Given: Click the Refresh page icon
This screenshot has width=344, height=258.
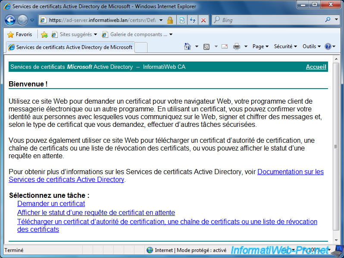Looking at the screenshot, I should (193, 20).
